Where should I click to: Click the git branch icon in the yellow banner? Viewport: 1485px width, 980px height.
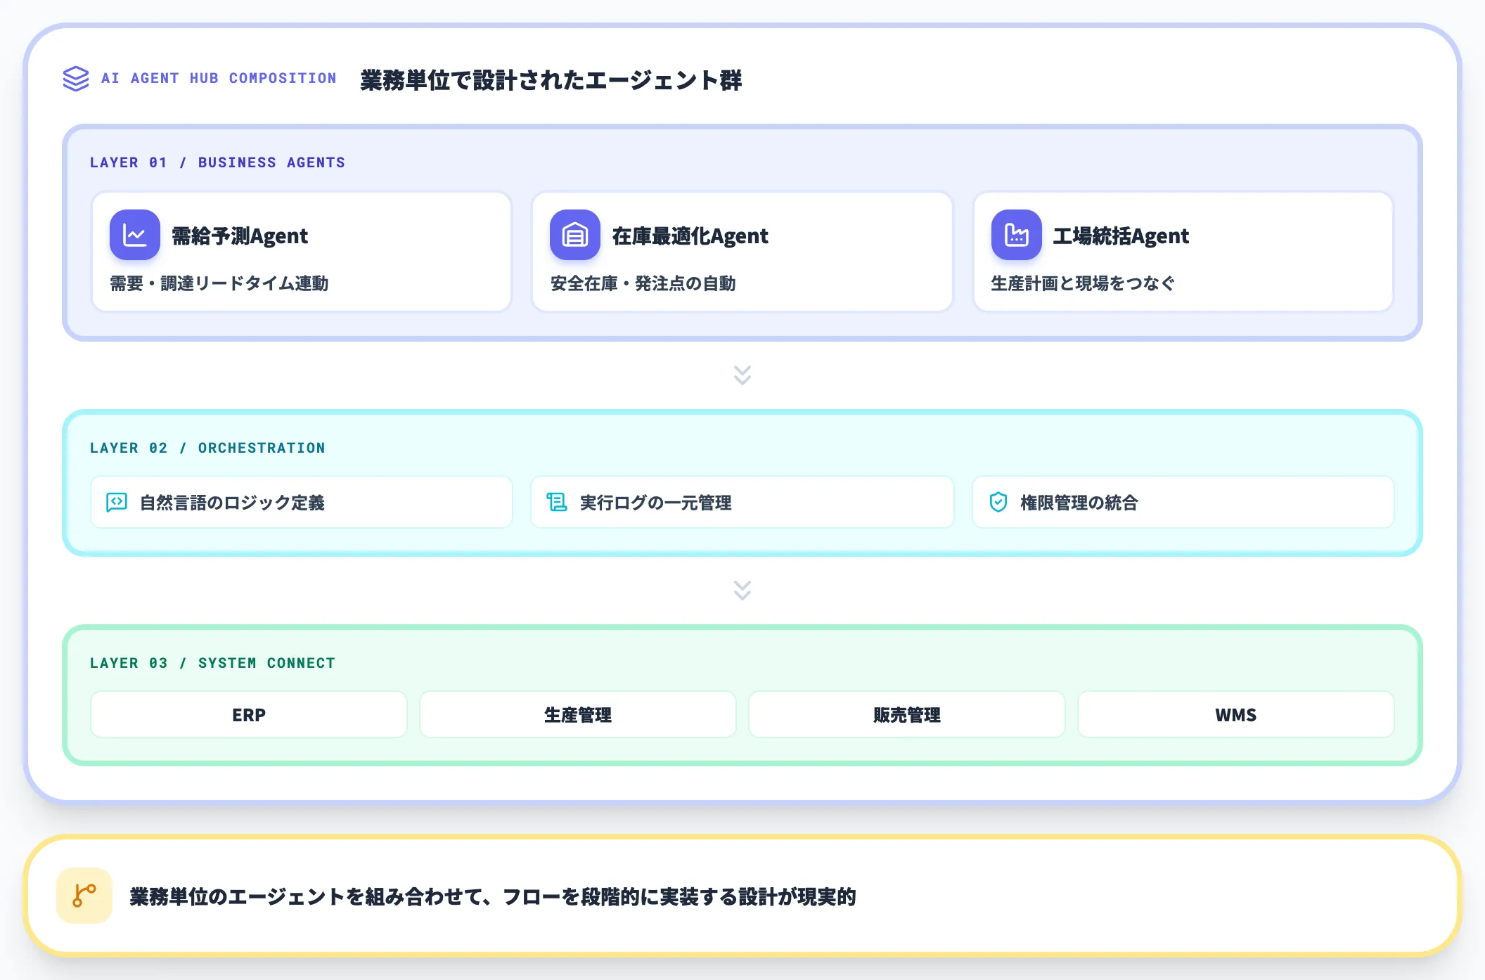pyautogui.click(x=84, y=896)
